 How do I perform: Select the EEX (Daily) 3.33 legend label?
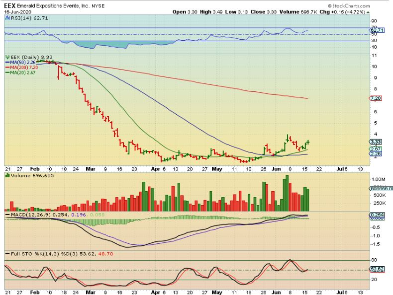[31, 57]
